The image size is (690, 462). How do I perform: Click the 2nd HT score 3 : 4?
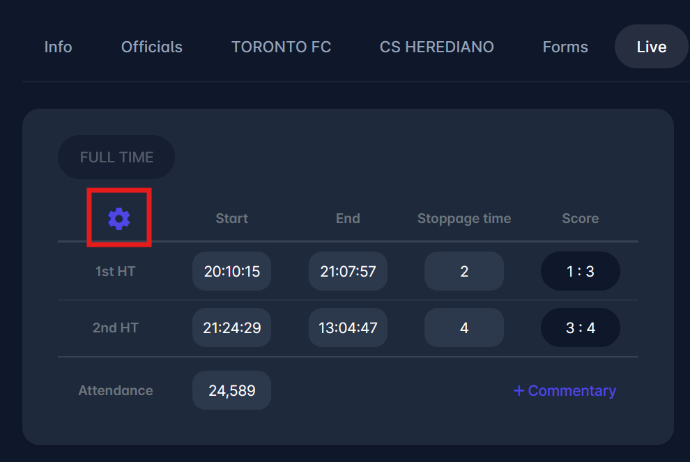pos(580,328)
